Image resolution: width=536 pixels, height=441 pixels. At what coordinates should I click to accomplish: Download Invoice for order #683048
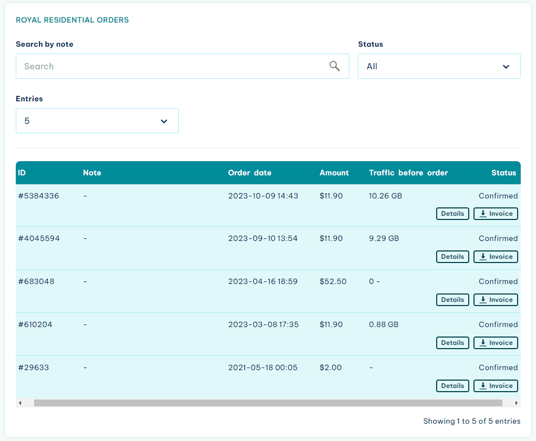496,300
